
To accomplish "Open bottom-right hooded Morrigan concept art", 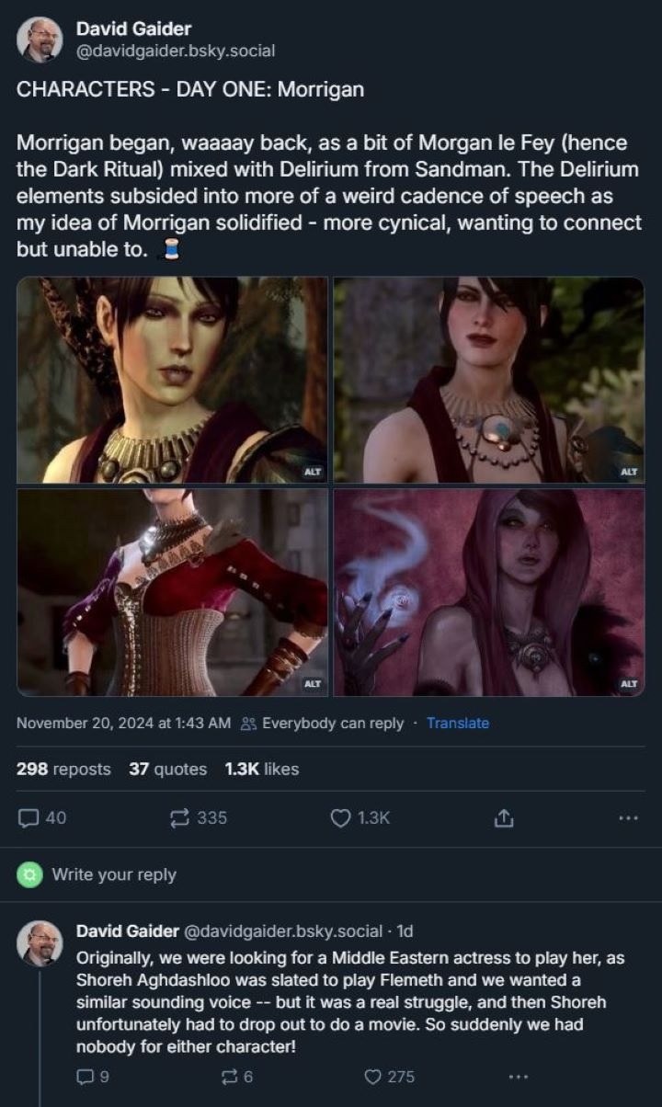I will click(x=488, y=591).
